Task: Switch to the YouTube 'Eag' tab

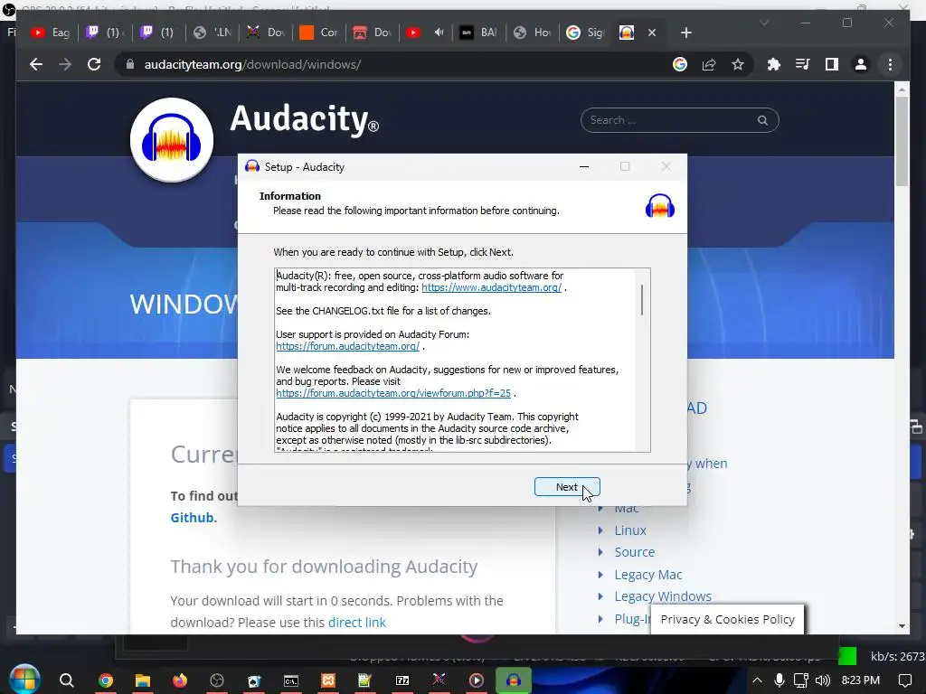Action: click(x=51, y=33)
